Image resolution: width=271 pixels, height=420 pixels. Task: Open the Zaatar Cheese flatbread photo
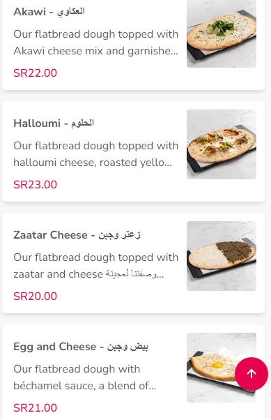click(222, 256)
